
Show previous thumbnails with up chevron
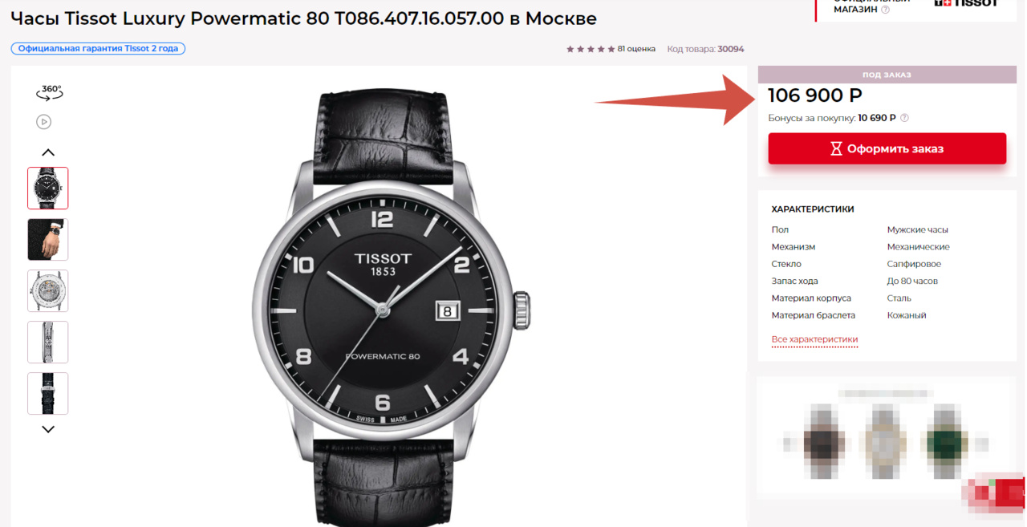(48, 152)
